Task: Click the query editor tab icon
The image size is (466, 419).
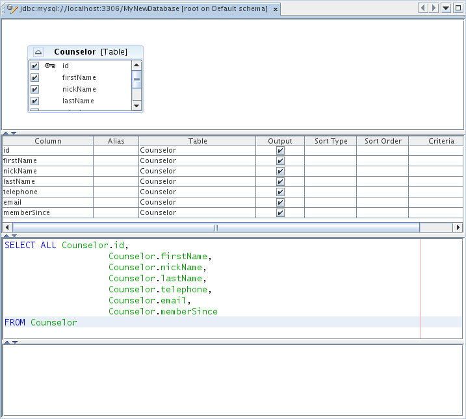Action: [x=12, y=9]
